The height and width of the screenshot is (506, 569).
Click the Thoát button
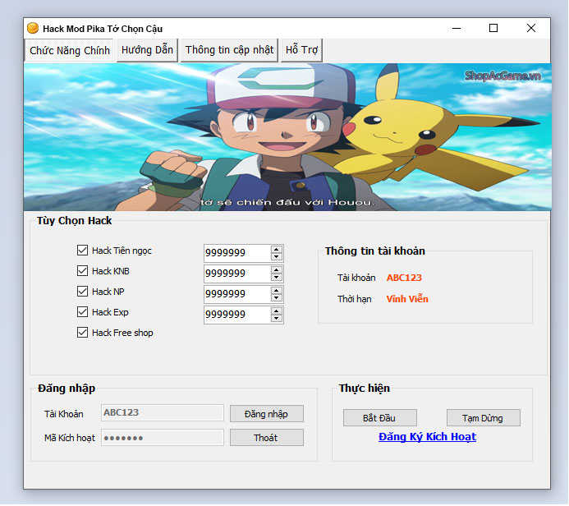pos(266,438)
